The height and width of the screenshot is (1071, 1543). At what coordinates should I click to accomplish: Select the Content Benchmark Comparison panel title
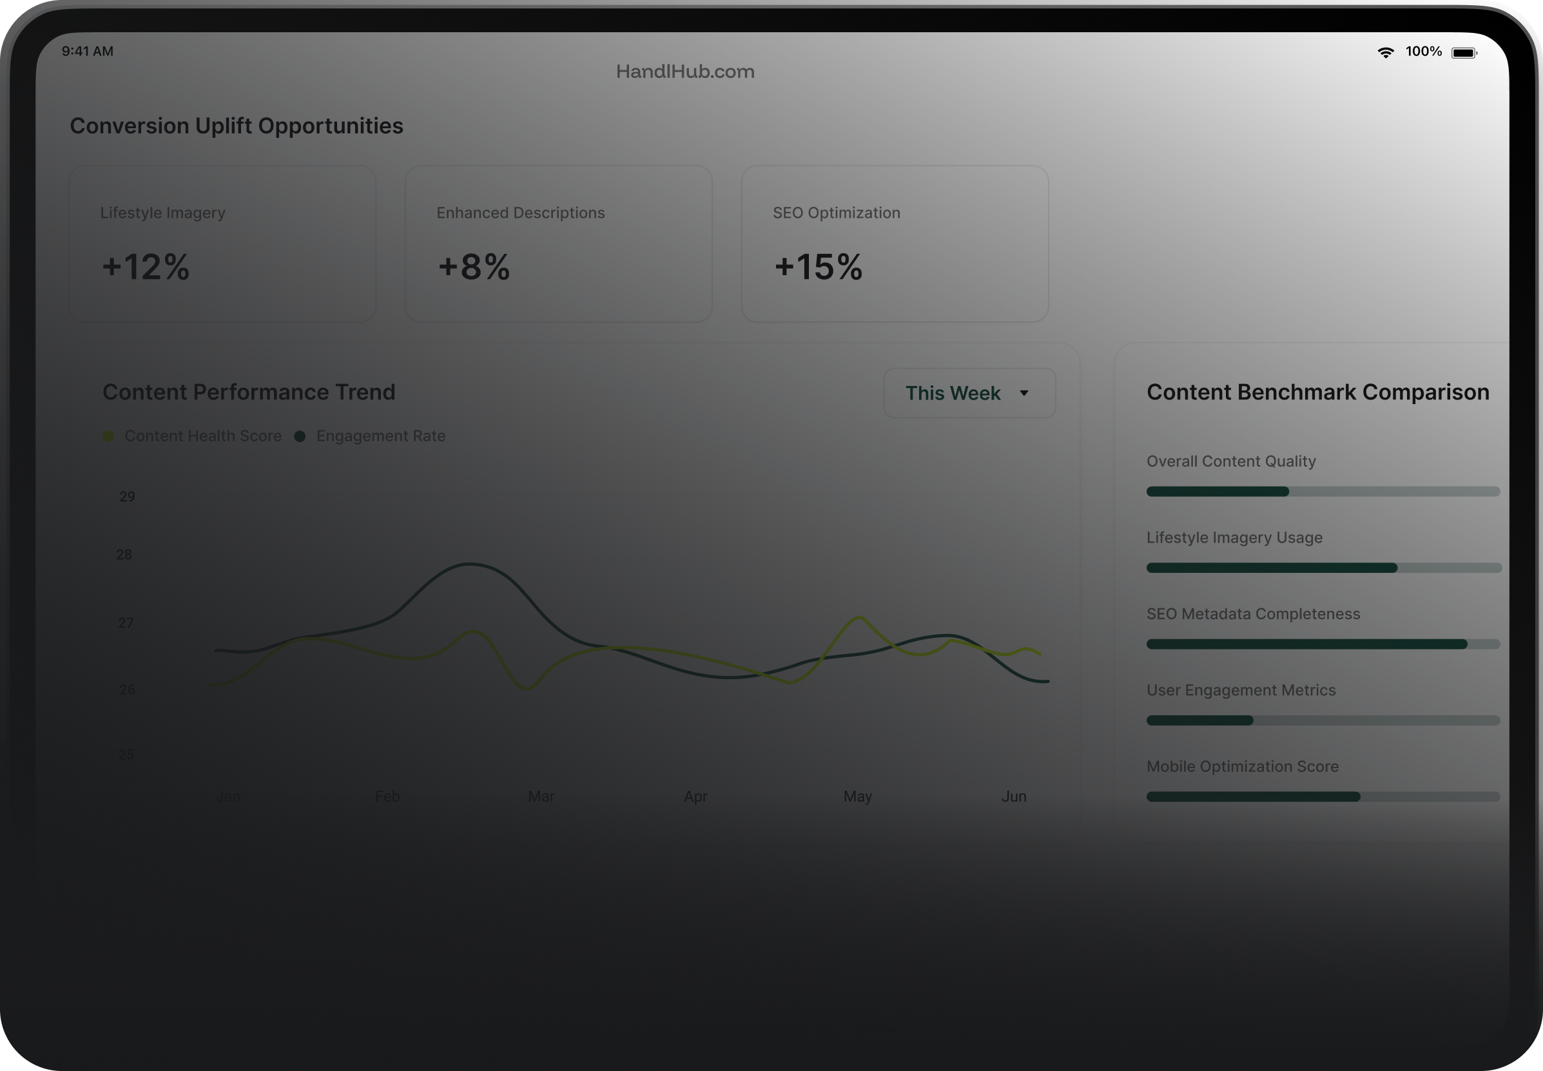1317,391
